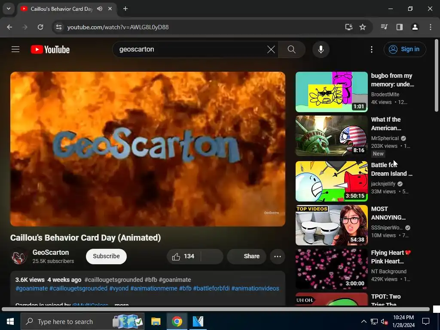Open Chrome three-dot menu

pyautogui.click(x=431, y=27)
